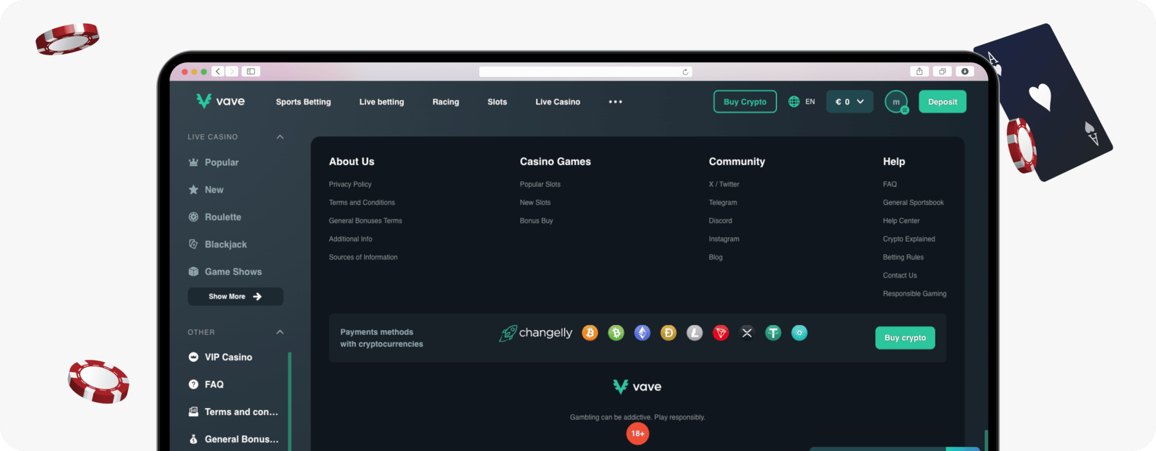This screenshot has height=451, width=1156.
Task: Click the header Buy Crypto button
Action: (x=745, y=102)
